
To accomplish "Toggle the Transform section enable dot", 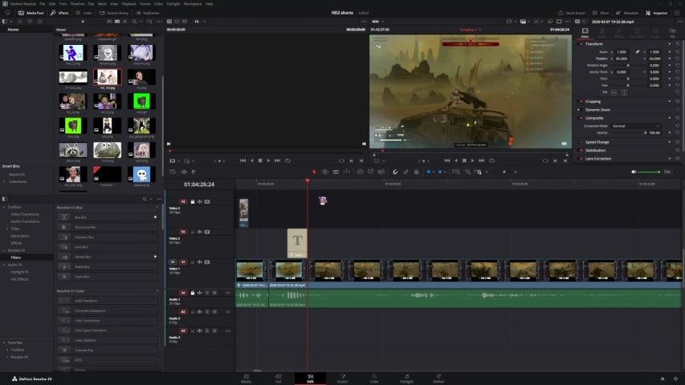I will (x=581, y=44).
